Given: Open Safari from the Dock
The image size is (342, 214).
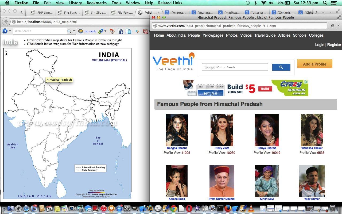Looking at the screenshot, I should [x=26, y=208].
